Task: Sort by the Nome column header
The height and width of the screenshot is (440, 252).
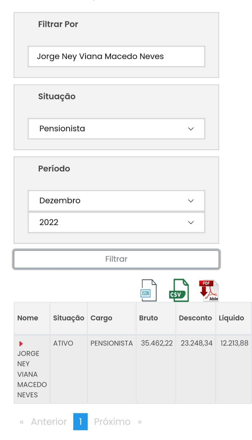Action: click(x=28, y=318)
